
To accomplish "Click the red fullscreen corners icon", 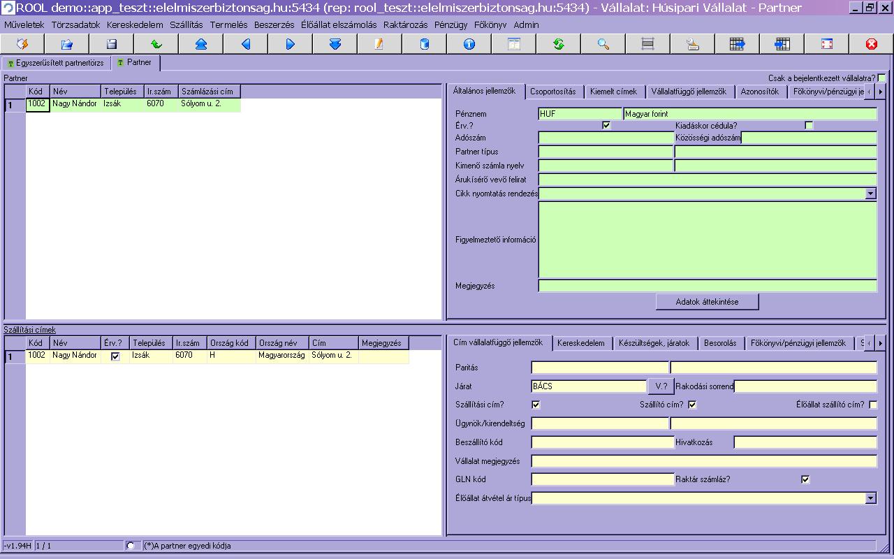I will tap(826, 44).
